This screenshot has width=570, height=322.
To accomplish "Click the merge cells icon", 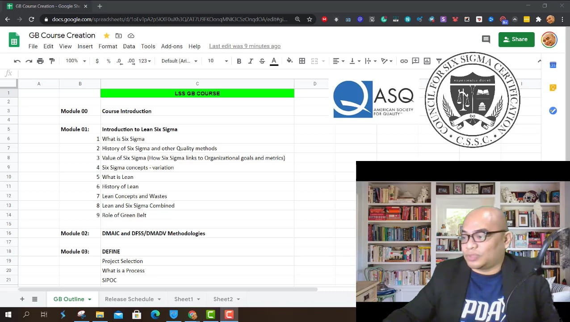I will 314,61.
